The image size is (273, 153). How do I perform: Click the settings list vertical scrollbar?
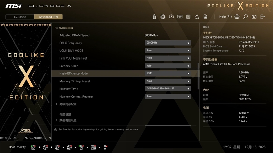[x=198, y=76]
